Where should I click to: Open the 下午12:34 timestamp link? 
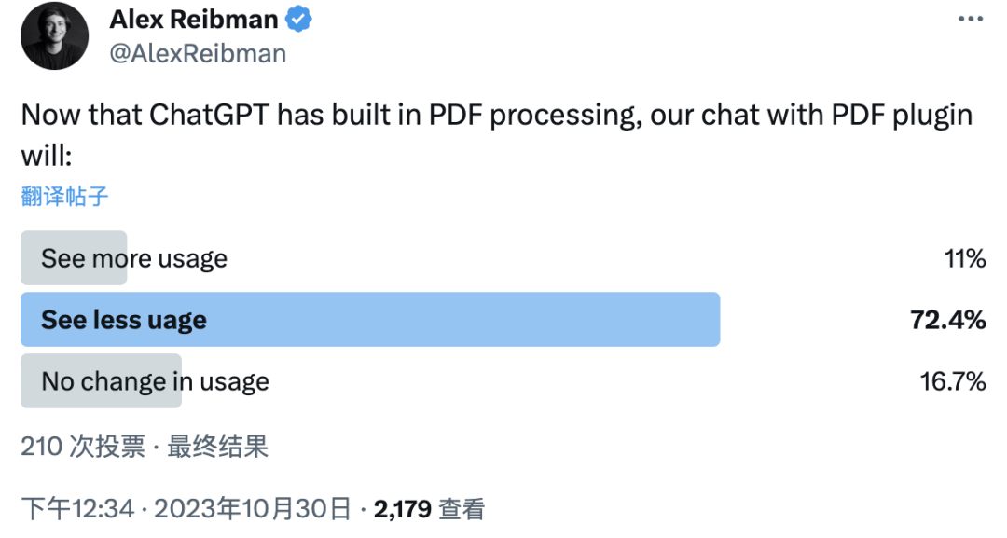pyautogui.click(x=77, y=509)
